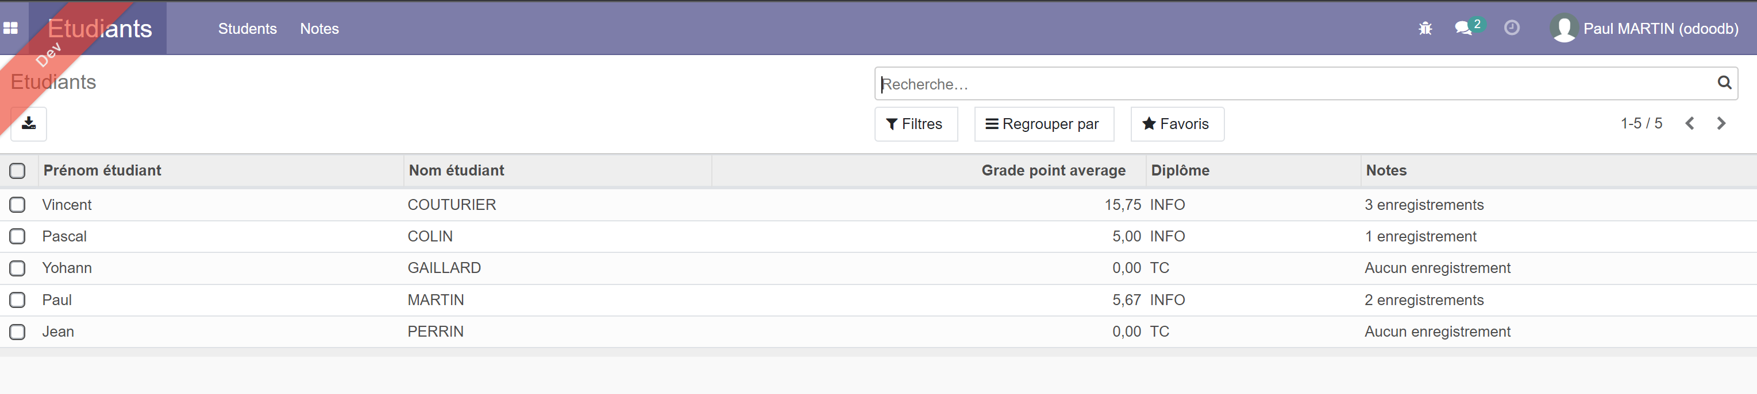This screenshot has width=1757, height=394.
Task: Open the Notes menu
Action: (319, 29)
